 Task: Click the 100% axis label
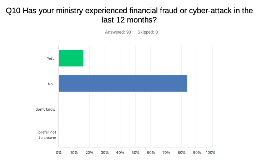211,153
